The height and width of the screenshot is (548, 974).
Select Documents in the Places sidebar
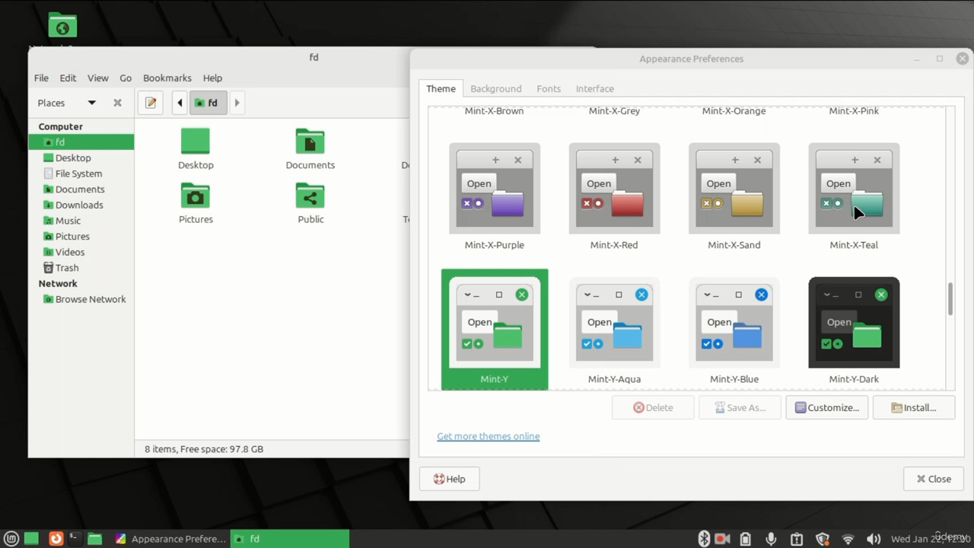click(81, 190)
